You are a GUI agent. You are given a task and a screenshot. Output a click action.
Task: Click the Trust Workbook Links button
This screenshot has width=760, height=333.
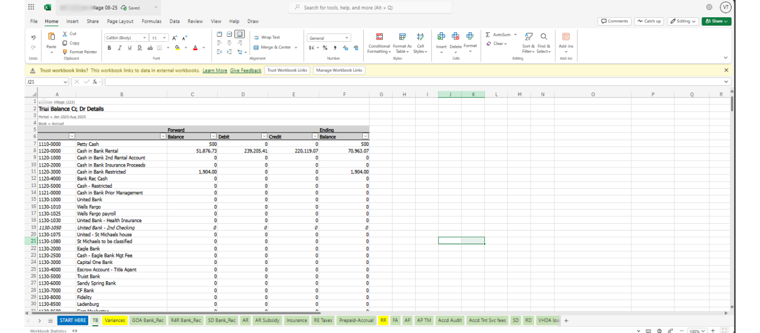(287, 71)
